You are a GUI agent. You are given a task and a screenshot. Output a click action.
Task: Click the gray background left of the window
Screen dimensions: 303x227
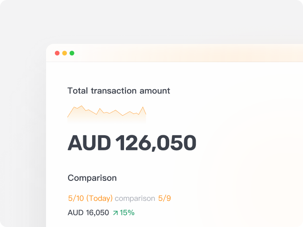(22, 133)
